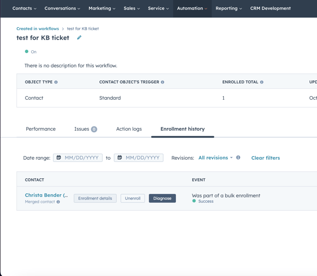The height and width of the screenshot is (276, 317).
Task: Click the Clear filters link
Action: pos(265,158)
